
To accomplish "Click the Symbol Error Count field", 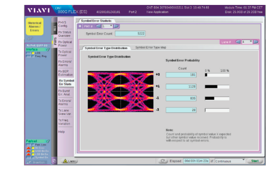I will click(130, 34).
